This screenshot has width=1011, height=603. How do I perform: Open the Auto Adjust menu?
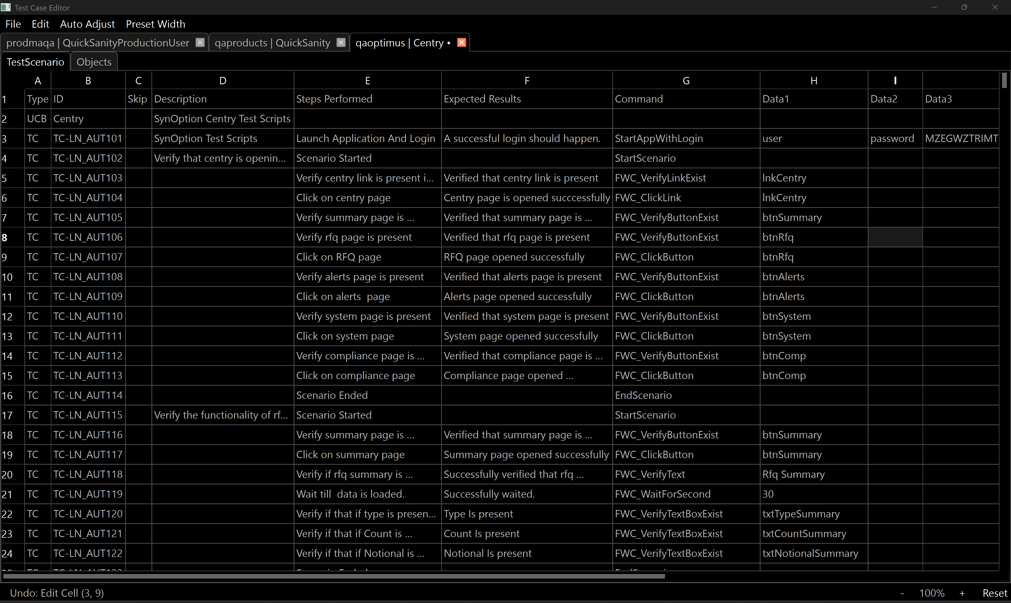[87, 24]
